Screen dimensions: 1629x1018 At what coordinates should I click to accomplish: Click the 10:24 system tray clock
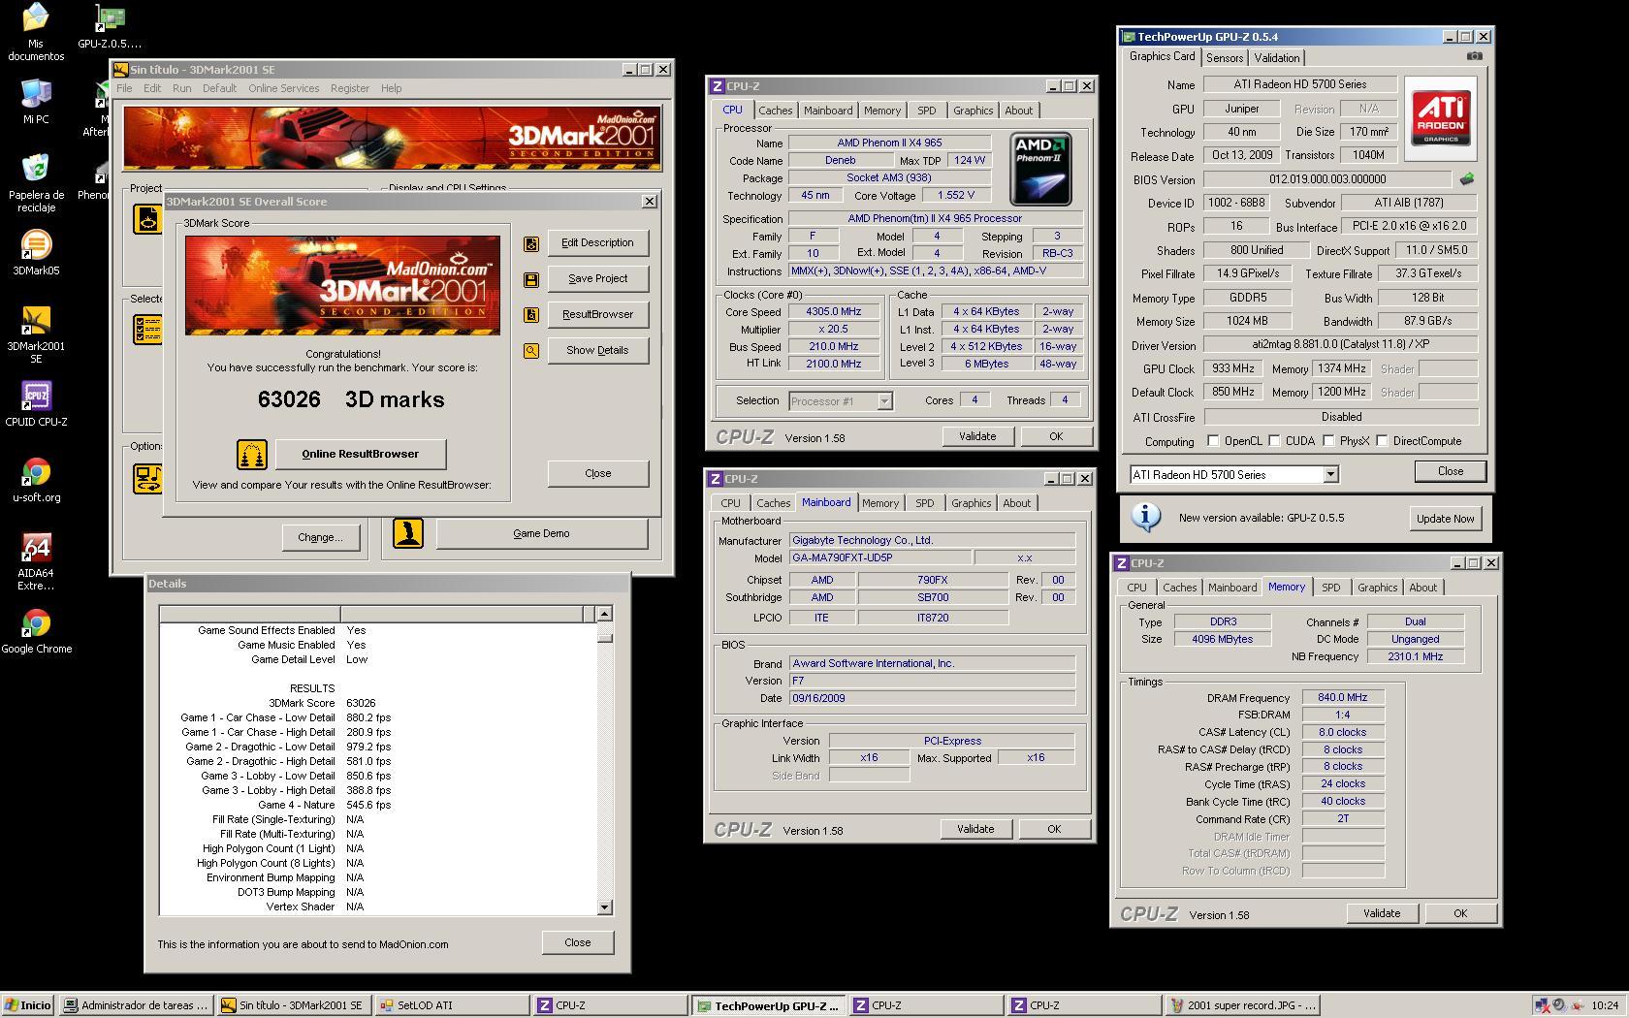[x=1605, y=1005]
